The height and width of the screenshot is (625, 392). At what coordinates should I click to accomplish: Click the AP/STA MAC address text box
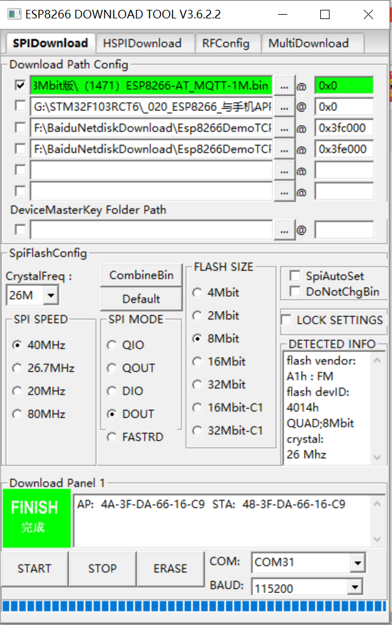[x=223, y=521]
